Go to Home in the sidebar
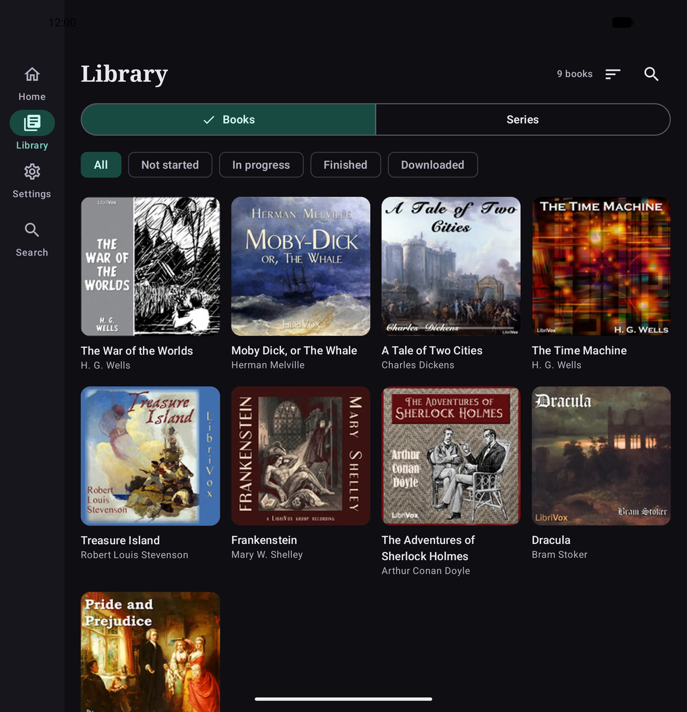This screenshot has width=687, height=712. pos(32,84)
